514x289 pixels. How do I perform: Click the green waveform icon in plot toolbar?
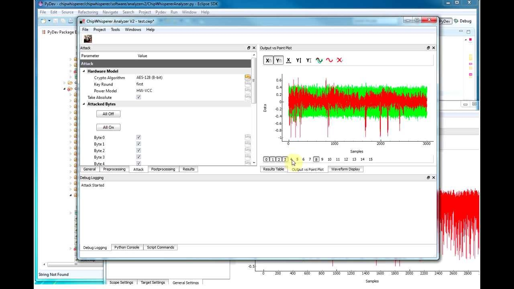[x=319, y=60]
